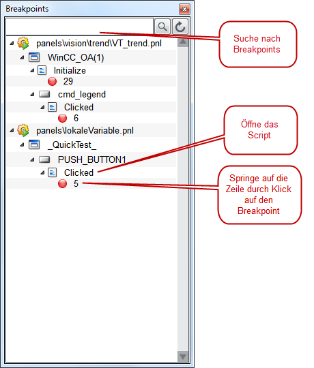This screenshot has width=314, height=368.
Task: Click the VT_trend.pnl panel gear icon
Action: click(23, 43)
